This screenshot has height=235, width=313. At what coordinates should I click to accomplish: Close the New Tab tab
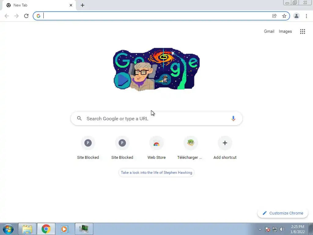pyautogui.click(x=71, y=6)
